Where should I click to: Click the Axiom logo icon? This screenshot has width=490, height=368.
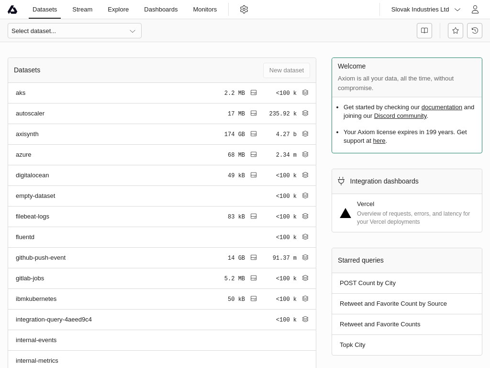click(x=12, y=10)
